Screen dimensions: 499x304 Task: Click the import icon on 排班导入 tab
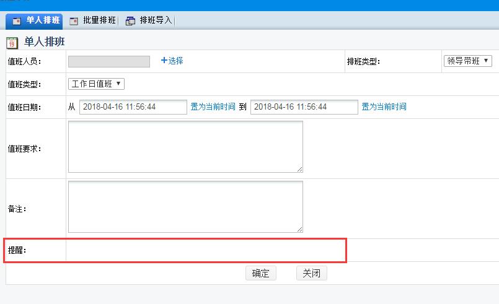(130, 21)
